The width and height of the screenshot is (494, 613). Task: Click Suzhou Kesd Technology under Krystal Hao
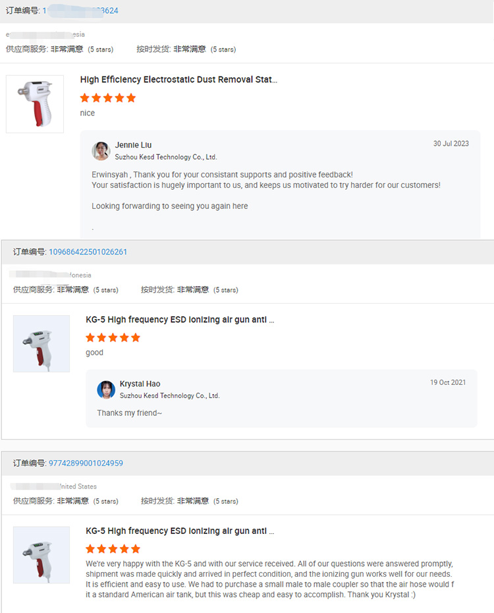(x=170, y=395)
